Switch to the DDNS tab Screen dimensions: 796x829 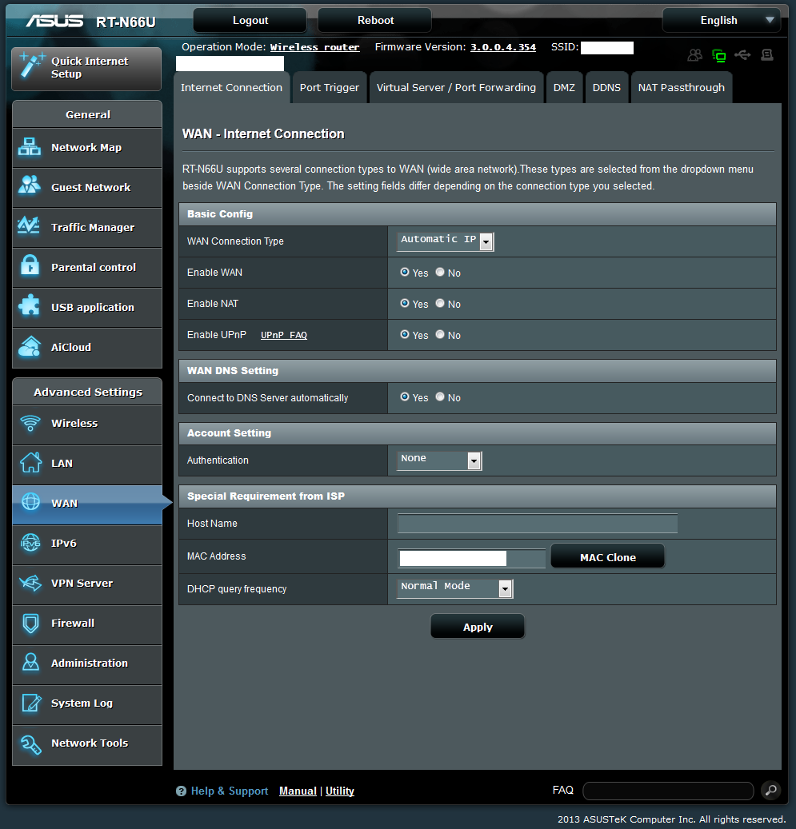[606, 87]
